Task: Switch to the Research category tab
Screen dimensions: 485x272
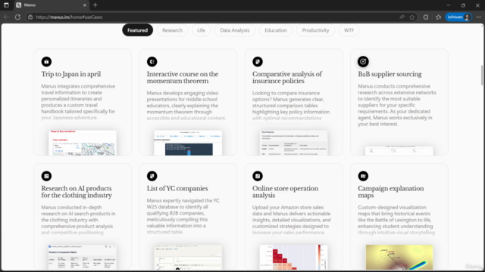Action: 172,30
